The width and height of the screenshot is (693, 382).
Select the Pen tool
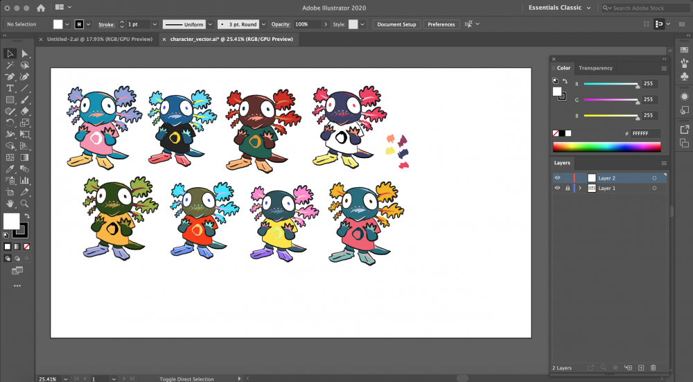pyautogui.click(x=9, y=76)
